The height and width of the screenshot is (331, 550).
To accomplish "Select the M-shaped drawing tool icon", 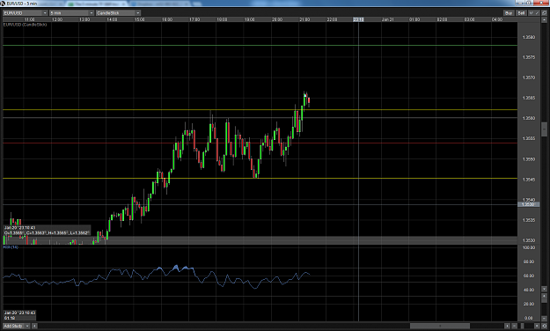I will point(532,13).
